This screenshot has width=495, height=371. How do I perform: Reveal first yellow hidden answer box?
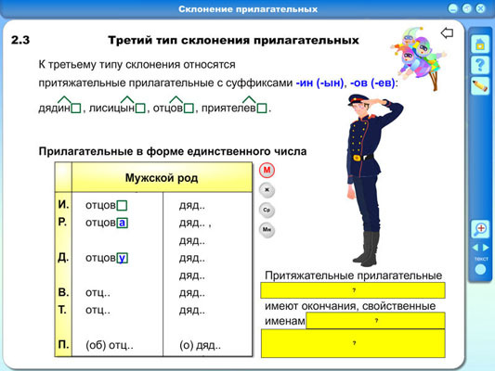353,290
